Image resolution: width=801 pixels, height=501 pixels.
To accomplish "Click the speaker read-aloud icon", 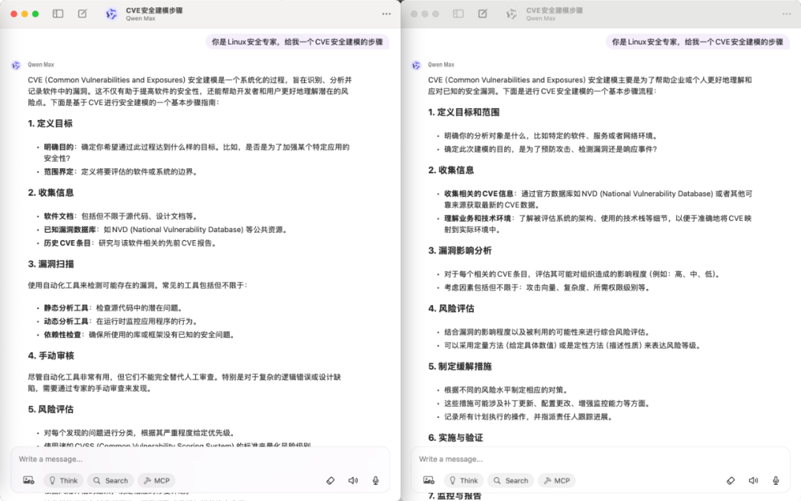I will coord(353,480).
